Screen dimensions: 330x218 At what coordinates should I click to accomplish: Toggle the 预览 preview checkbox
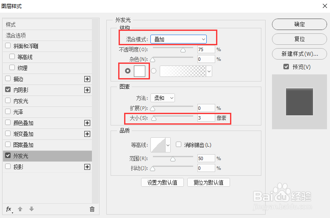click(286, 67)
